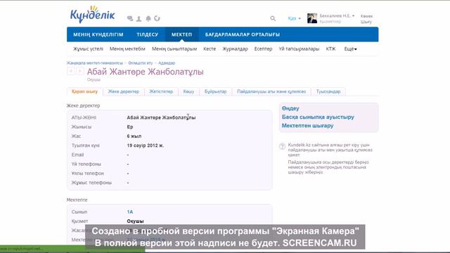Open the notifications bell icon
Screen dimensions: 450x253
(x=148, y=19)
